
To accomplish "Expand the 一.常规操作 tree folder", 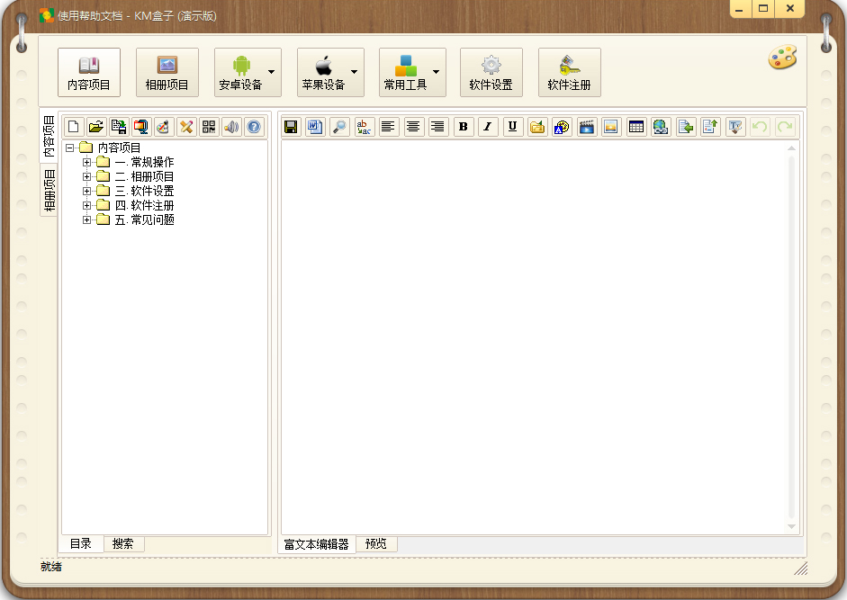I will pos(86,161).
